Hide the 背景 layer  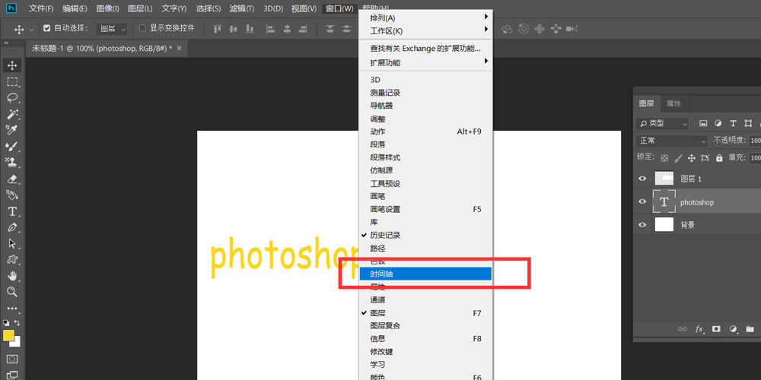[x=643, y=225]
